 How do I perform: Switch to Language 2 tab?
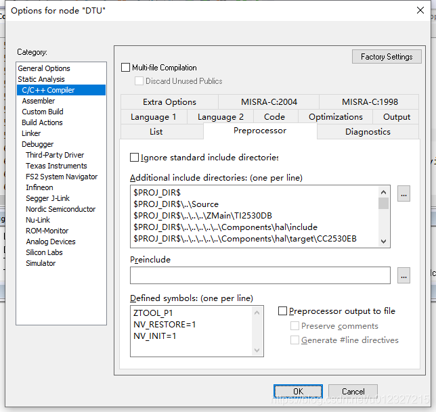[221, 117]
